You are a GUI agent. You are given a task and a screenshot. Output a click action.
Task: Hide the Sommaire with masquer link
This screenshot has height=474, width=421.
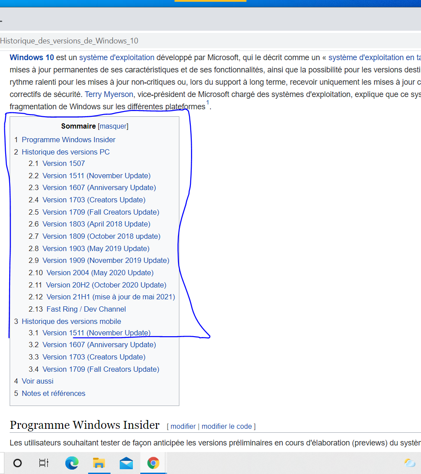coord(113,126)
